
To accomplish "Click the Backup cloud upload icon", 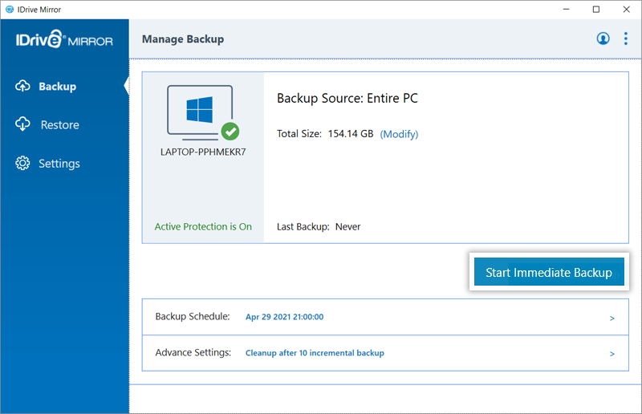I will [22, 87].
